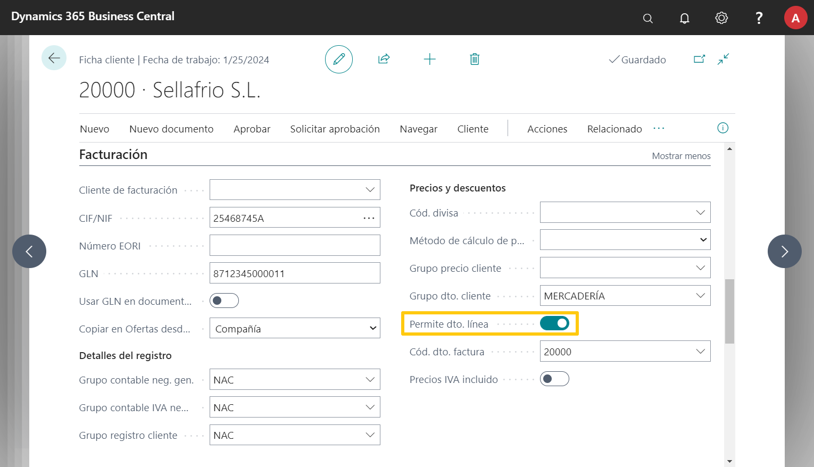
Task: Open the factbox information icon
Action: (722, 128)
